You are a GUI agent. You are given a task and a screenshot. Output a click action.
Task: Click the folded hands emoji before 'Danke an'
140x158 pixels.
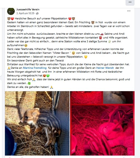[9, 68]
